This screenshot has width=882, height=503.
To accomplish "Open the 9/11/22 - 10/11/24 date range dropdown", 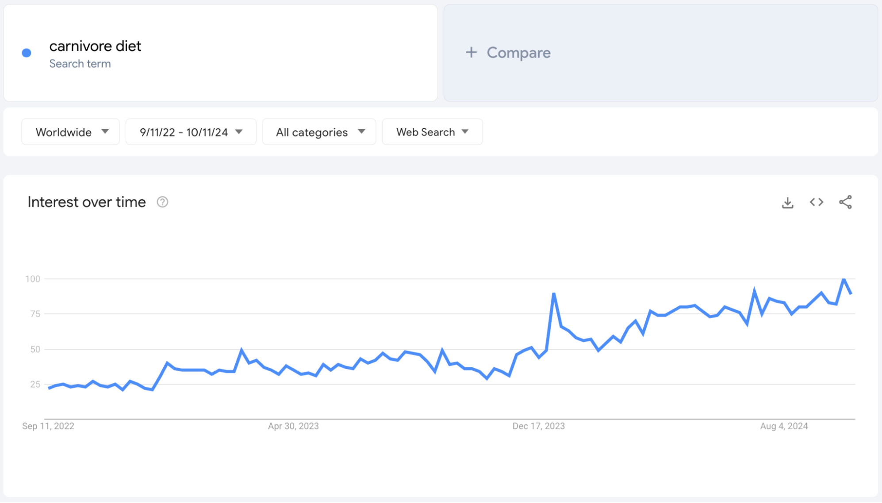I will pyautogui.click(x=191, y=132).
